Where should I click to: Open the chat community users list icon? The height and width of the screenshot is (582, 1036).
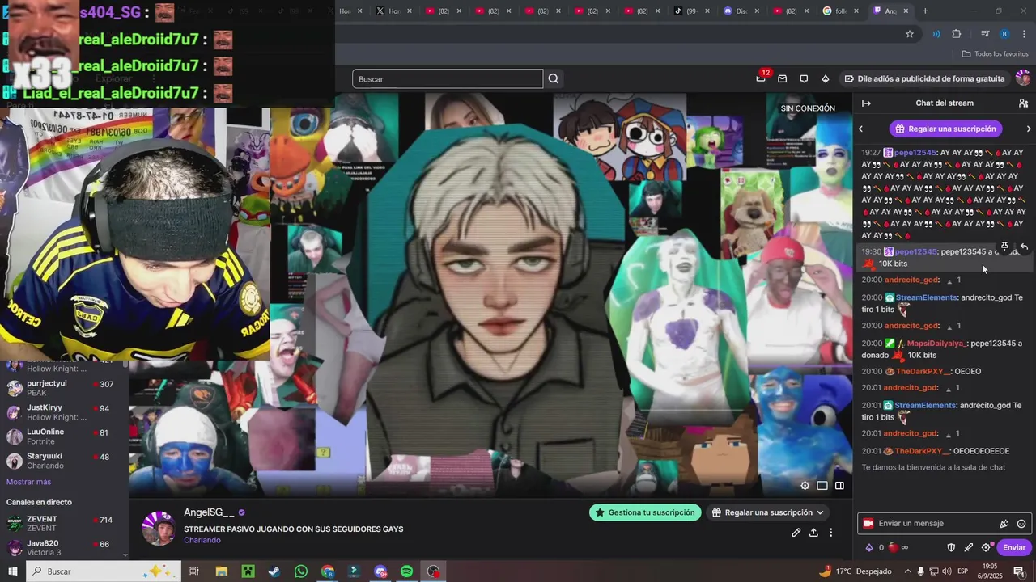click(x=1023, y=103)
